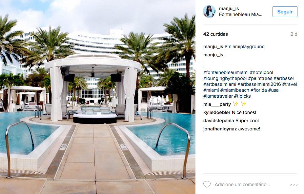
Task: Click the Seguir follow button
Action: (285, 11)
